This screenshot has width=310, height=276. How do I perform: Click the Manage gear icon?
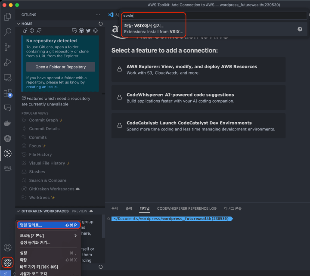coord(7,263)
